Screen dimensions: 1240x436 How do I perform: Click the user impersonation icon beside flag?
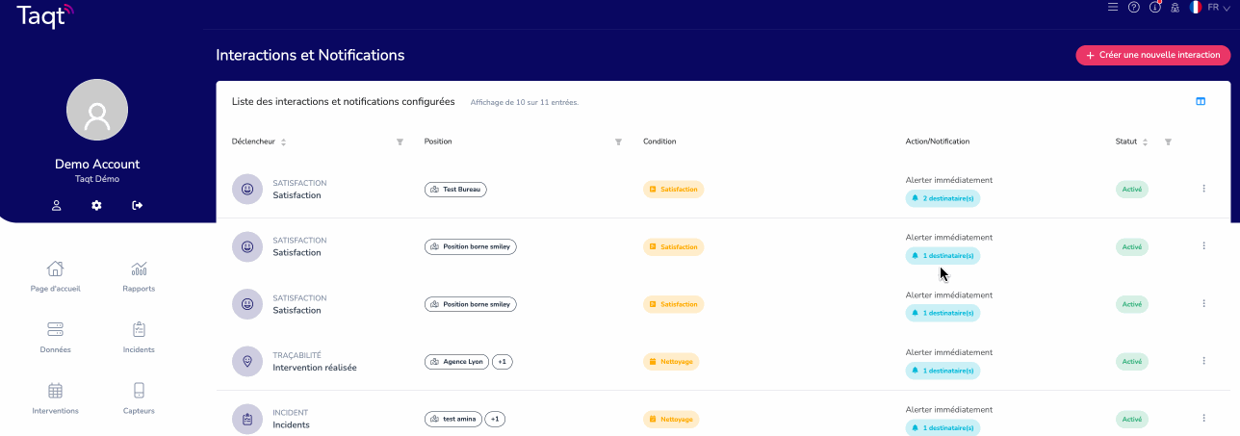pyautogui.click(x=1175, y=7)
